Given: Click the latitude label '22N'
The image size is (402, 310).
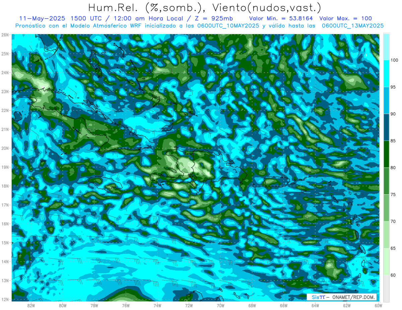Looking at the screenshot, I should click(5, 110).
